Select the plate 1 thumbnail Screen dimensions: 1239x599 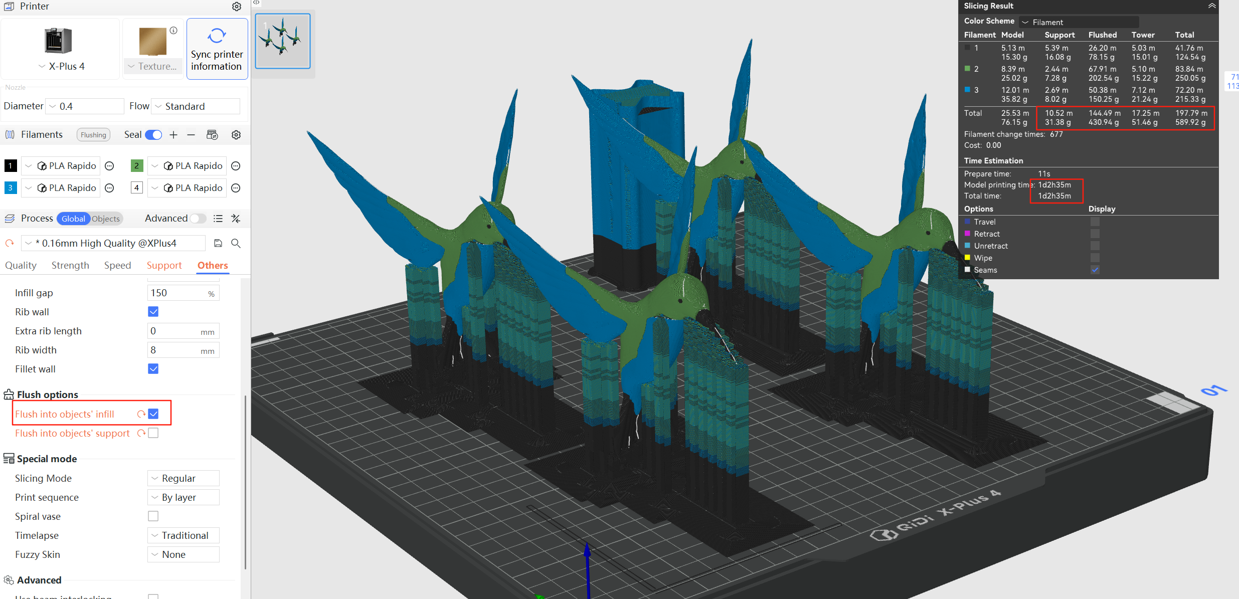[283, 41]
